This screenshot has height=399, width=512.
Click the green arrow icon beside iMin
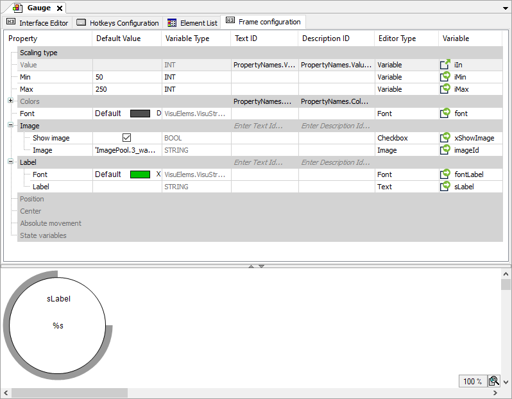coord(446,77)
